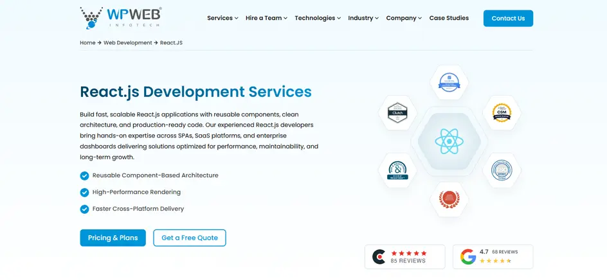
Task: Click the React.js Development Services heading
Action: point(195,92)
